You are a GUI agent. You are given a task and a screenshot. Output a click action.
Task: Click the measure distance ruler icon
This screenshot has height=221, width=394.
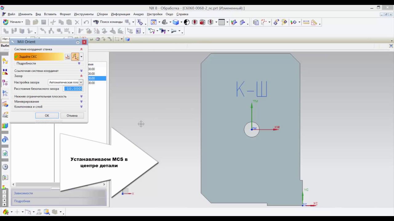tap(306, 22)
